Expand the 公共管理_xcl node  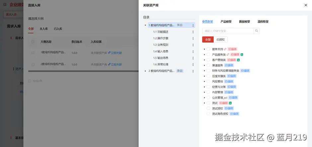[x=204, y=98]
